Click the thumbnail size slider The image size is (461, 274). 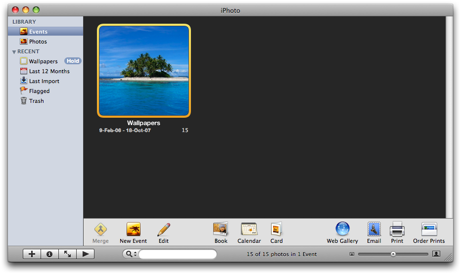point(393,254)
